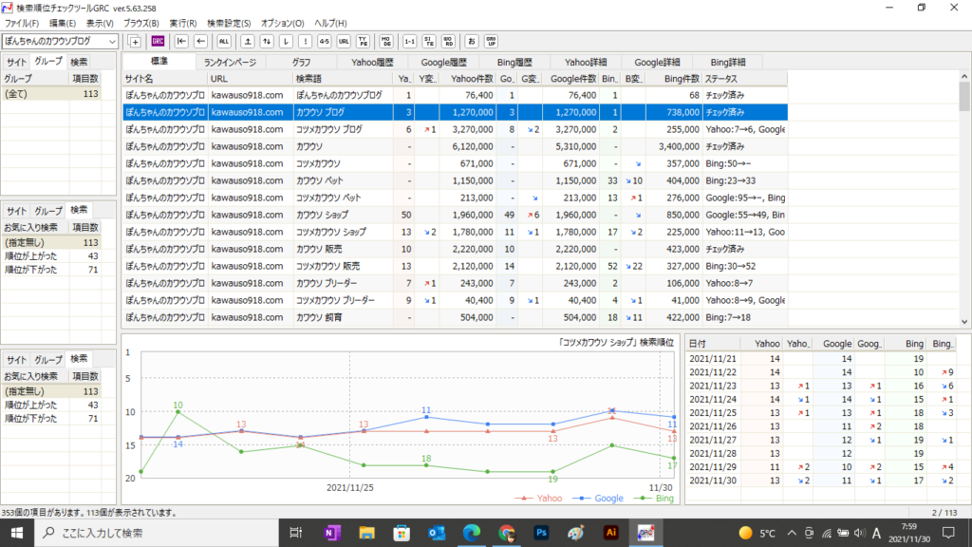The width and height of the screenshot is (972, 547).
Task: Click the TYPE toolbar icon
Action: (364, 42)
